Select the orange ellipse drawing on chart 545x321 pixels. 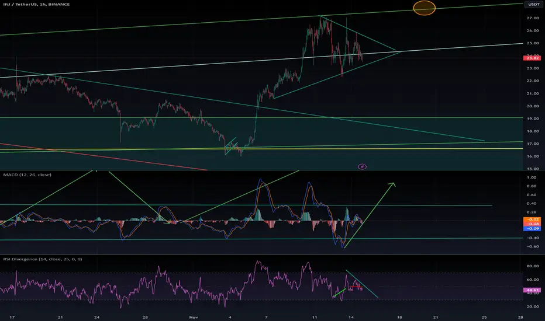[424, 8]
